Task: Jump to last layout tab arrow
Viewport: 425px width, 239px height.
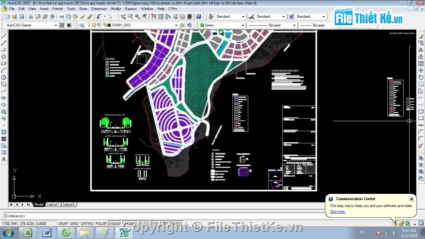Action: [28, 204]
